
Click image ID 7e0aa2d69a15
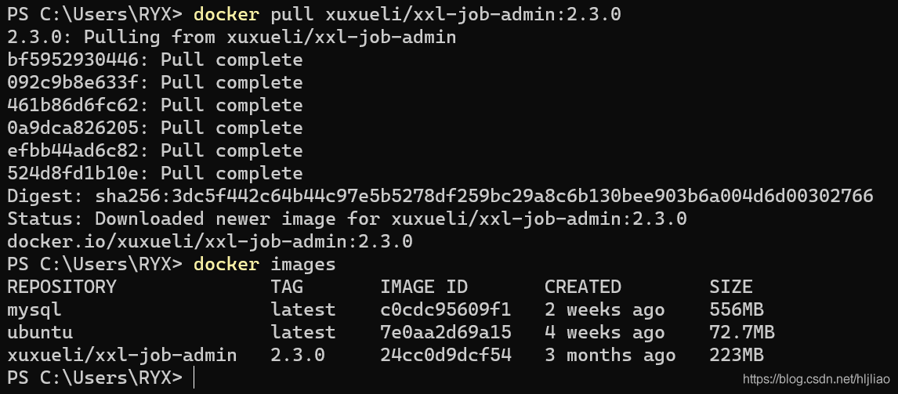tap(445, 332)
